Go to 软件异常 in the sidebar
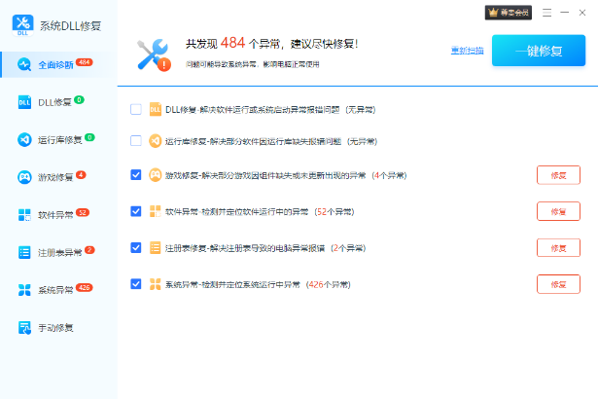Viewport: 598px width, 399px height. coord(58,214)
